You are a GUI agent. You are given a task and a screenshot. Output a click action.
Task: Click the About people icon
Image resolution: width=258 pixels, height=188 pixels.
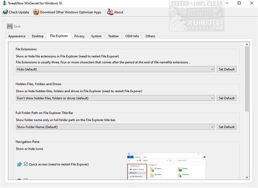pyautogui.click(x=110, y=12)
